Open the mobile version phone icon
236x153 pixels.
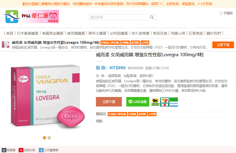(221, 13)
